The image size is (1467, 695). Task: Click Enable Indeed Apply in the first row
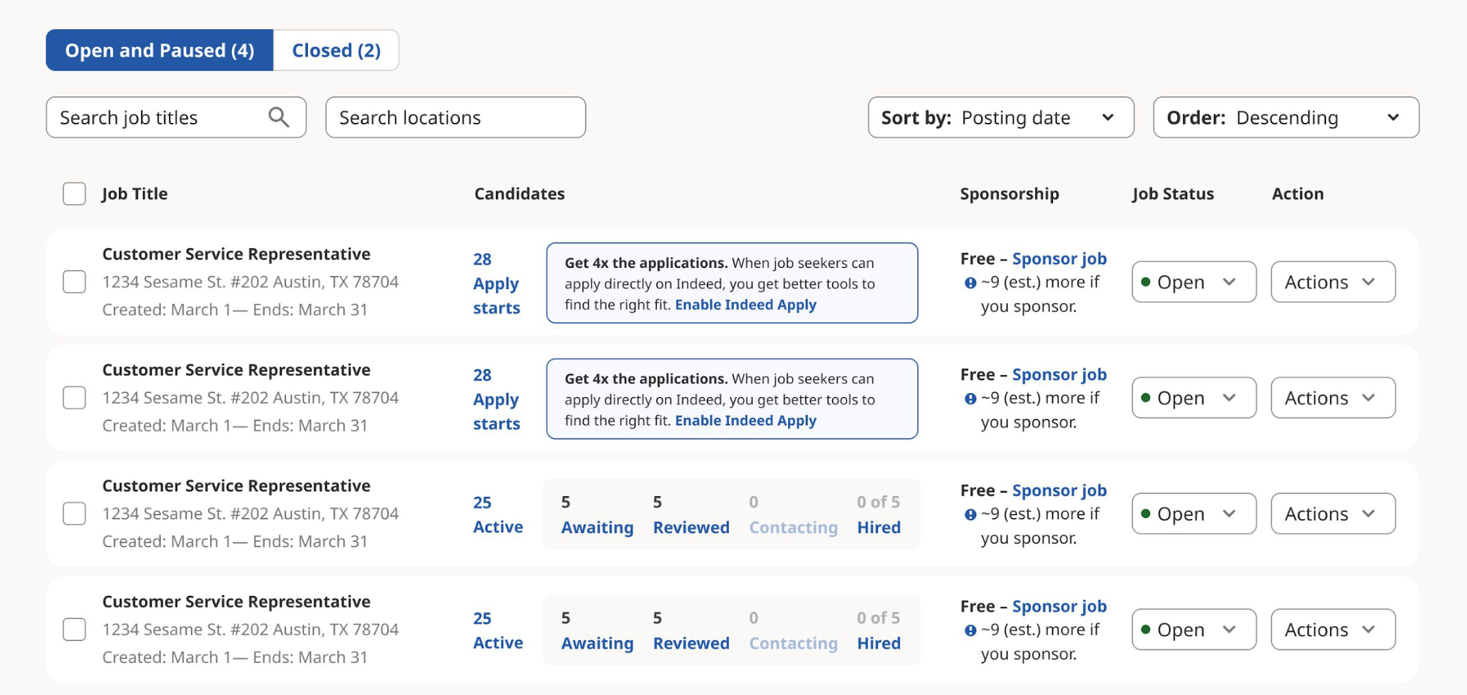tap(746, 305)
